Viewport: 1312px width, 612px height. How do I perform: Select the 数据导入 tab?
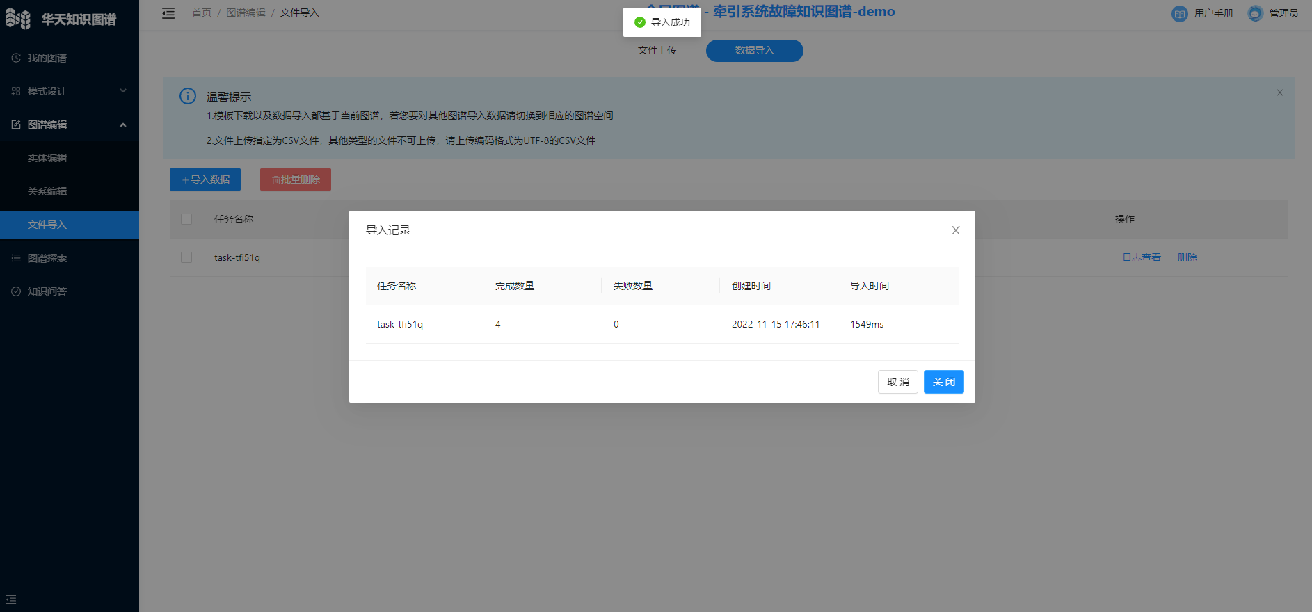[x=754, y=50]
